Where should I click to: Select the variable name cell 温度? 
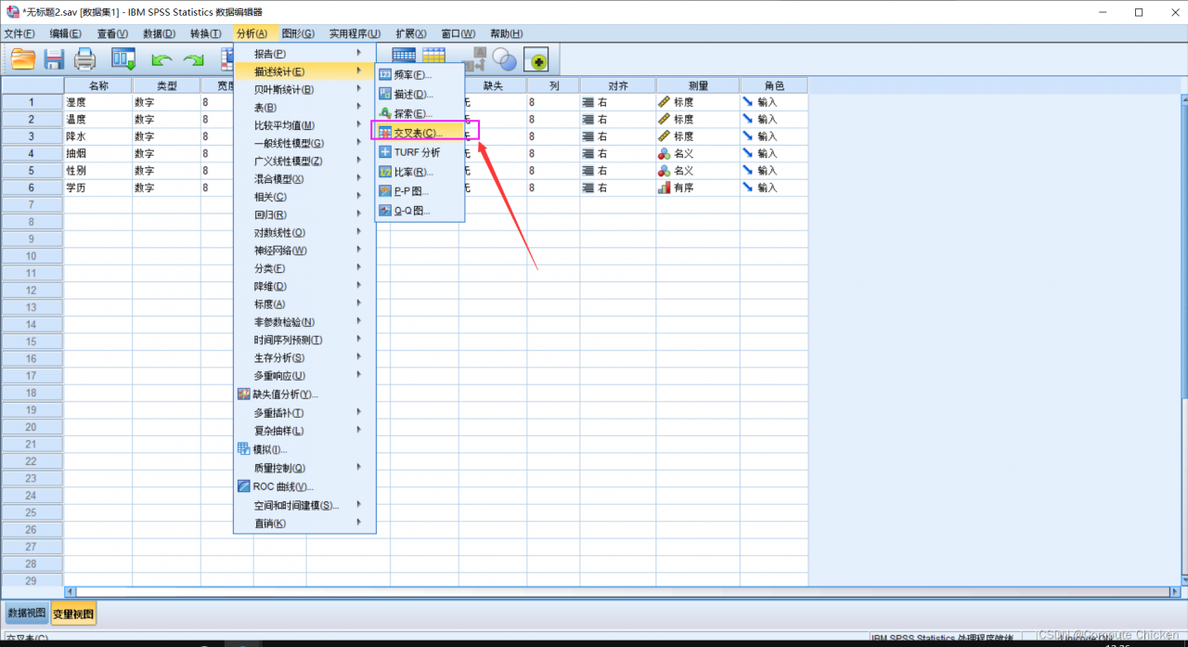pyautogui.click(x=98, y=120)
